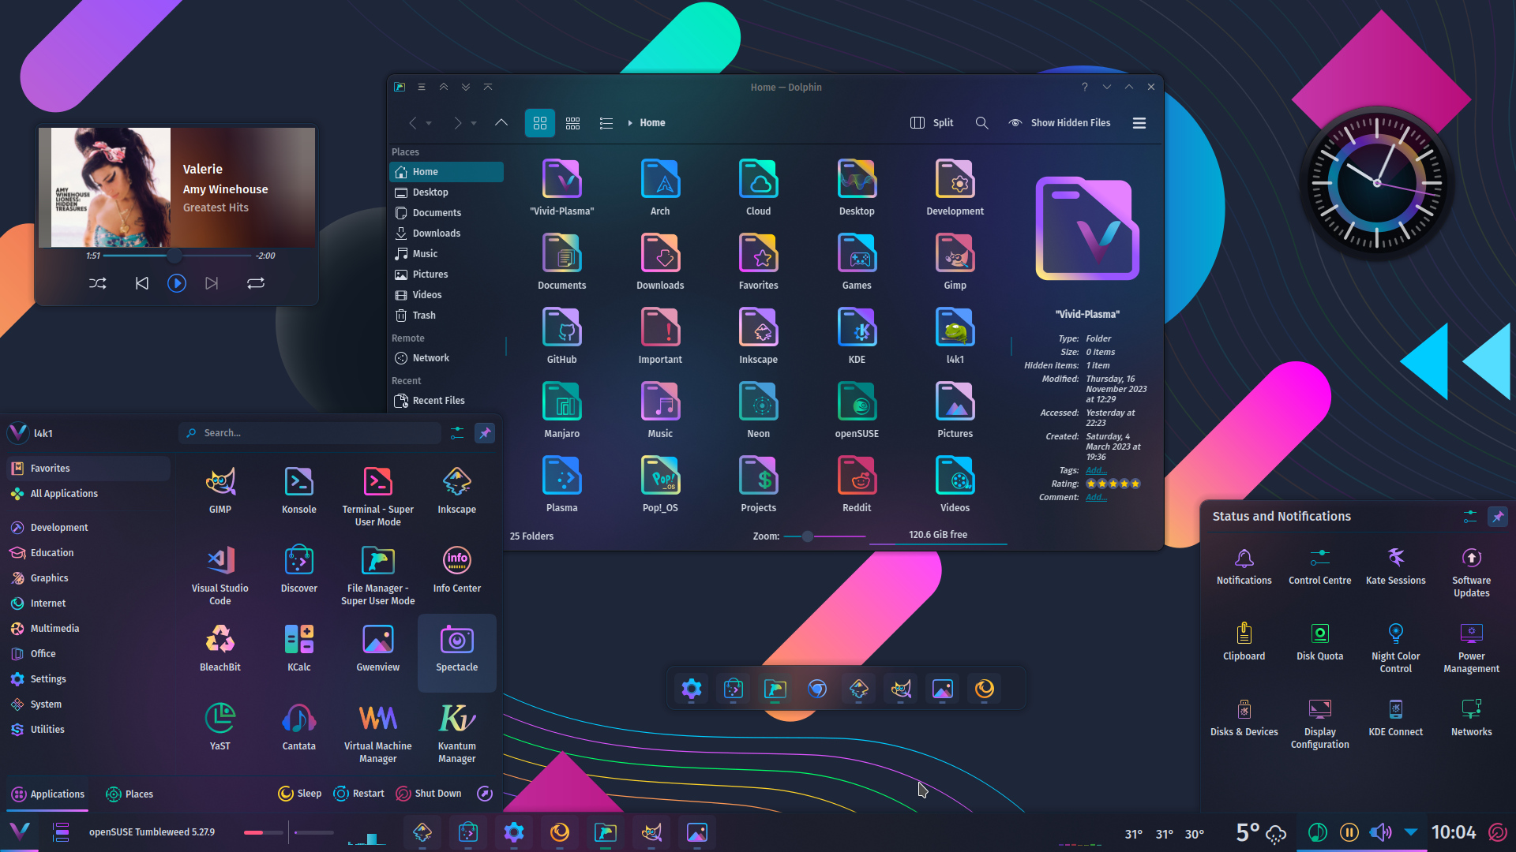The height and width of the screenshot is (852, 1516).
Task: Open more leave options button in launcher
Action: tap(485, 794)
